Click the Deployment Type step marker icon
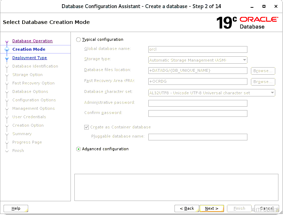 7,58
